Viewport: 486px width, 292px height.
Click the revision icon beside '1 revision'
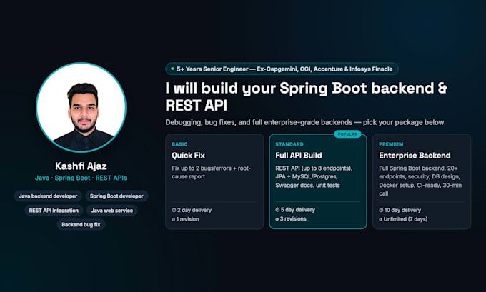pos(174,220)
